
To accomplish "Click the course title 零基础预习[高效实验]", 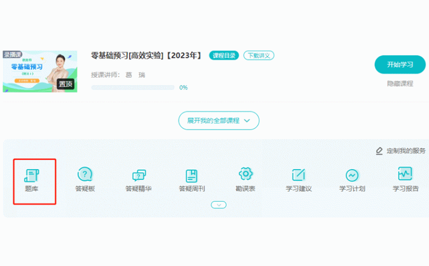I will pyautogui.click(x=146, y=56).
